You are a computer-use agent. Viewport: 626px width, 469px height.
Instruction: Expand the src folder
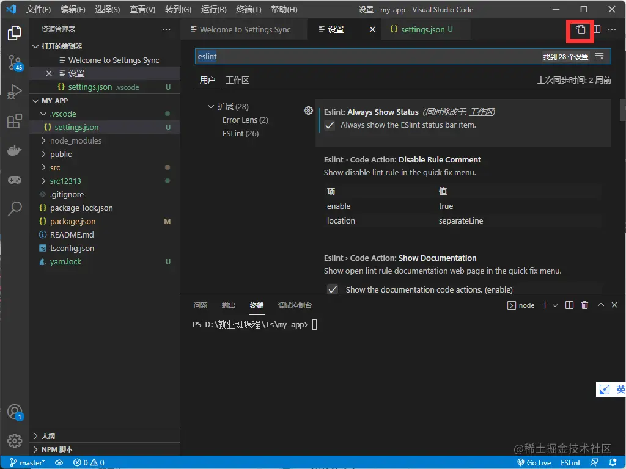43,167
